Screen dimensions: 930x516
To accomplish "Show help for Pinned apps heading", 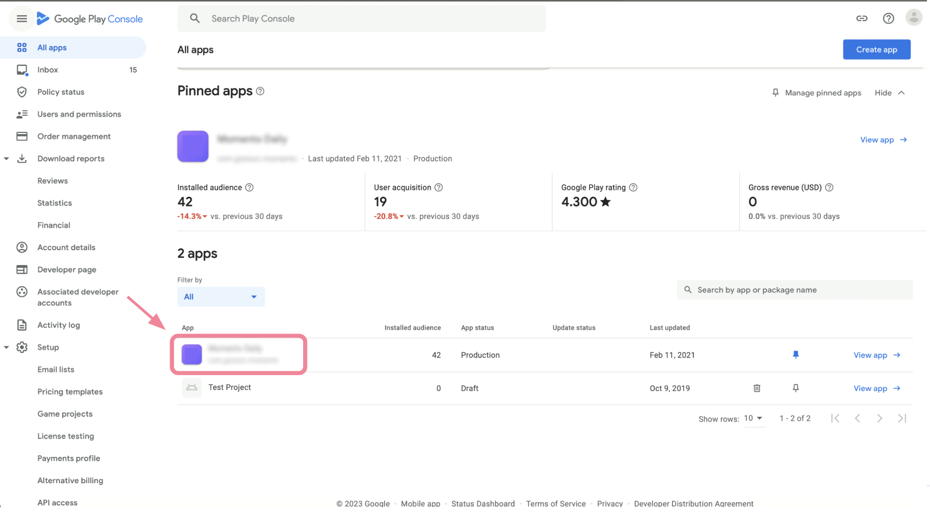I will pos(260,91).
